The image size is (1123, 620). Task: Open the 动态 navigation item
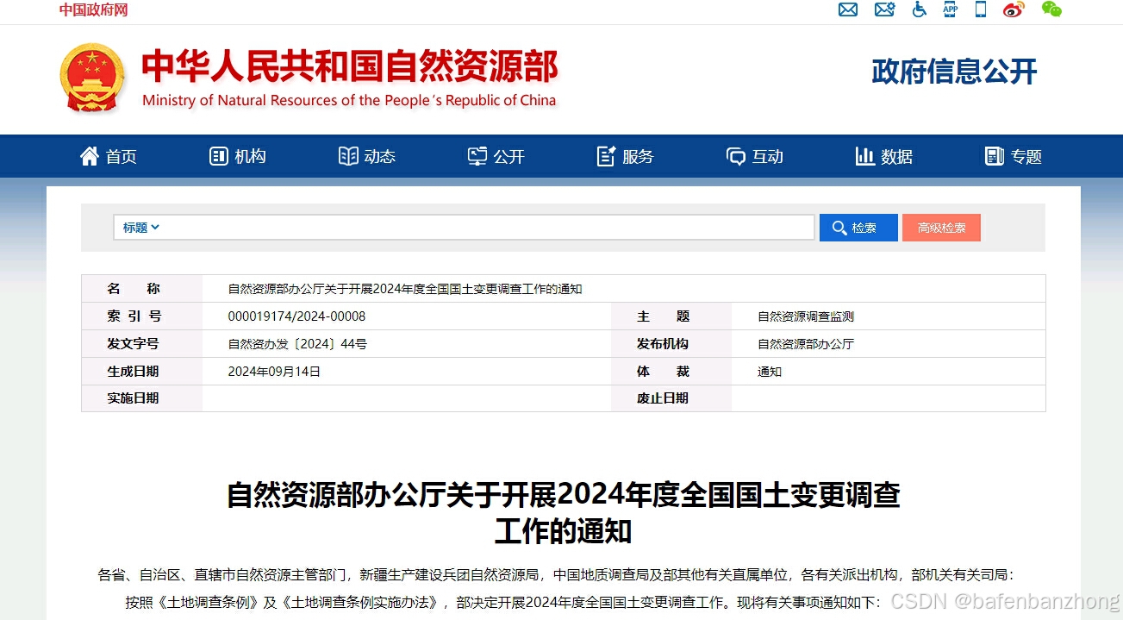tap(380, 156)
